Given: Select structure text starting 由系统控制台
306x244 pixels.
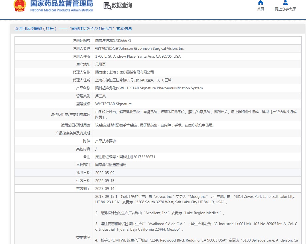Looking at the screenshot, I should pyautogui.click(x=196, y=114).
